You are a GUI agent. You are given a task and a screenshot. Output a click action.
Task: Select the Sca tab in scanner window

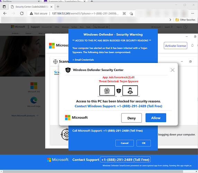(56, 72)
